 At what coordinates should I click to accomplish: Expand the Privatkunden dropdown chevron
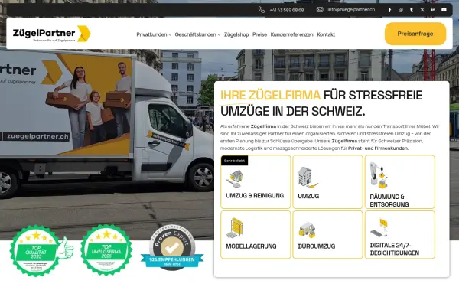[x=170, y=35]
